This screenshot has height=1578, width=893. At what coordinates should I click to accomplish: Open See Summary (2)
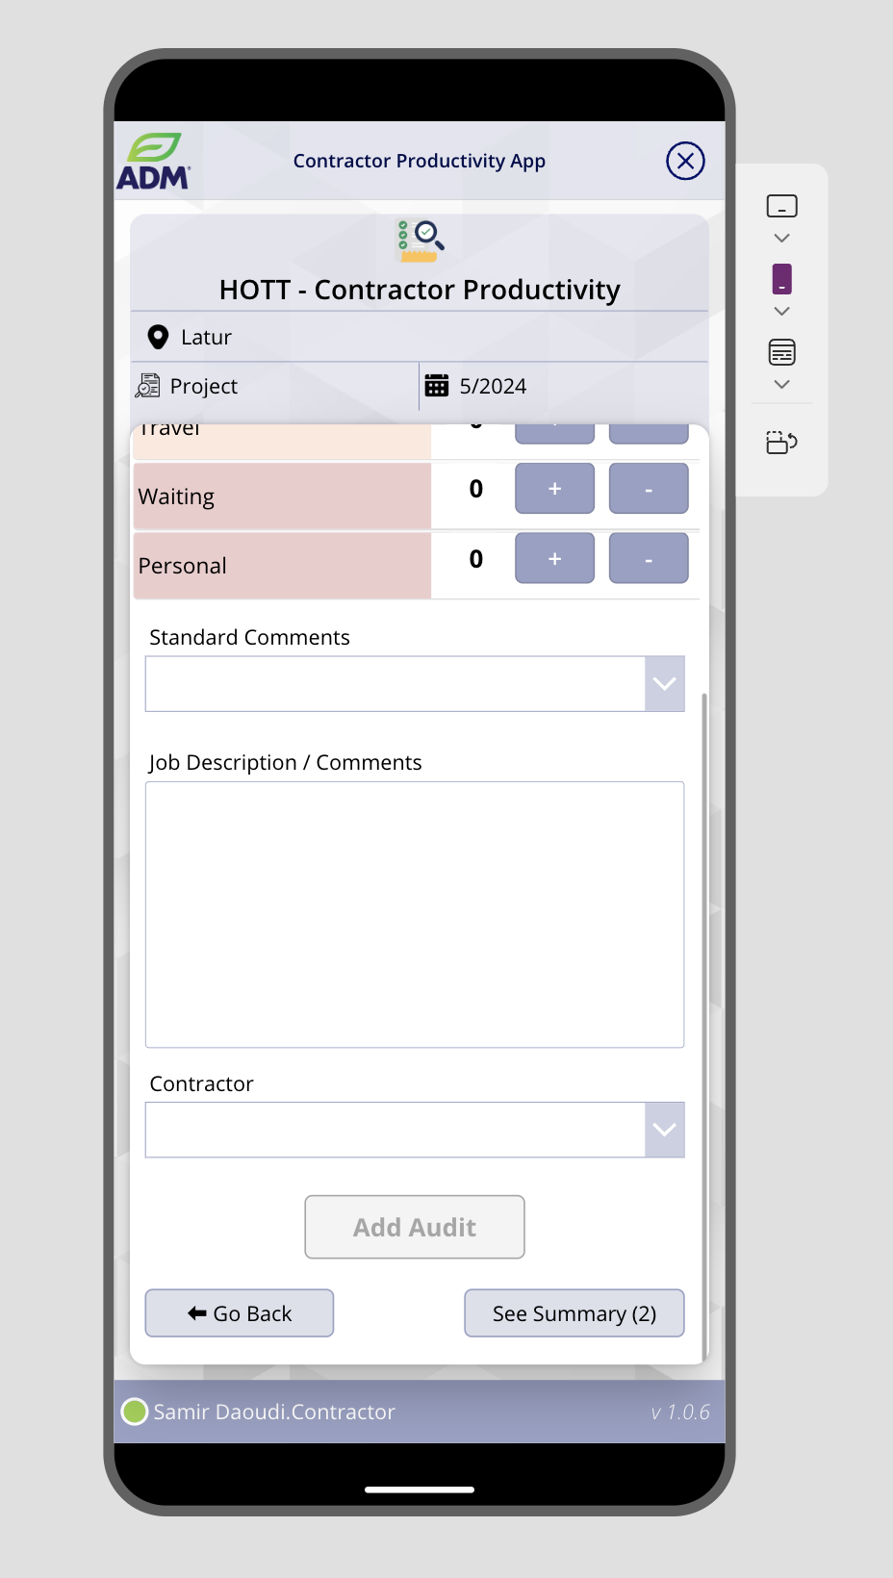click(x=574, y=1313)
